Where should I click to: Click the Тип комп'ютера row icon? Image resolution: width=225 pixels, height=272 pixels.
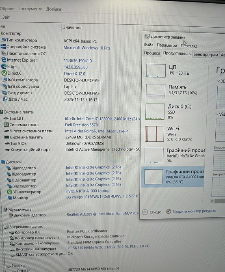[3, 40]
